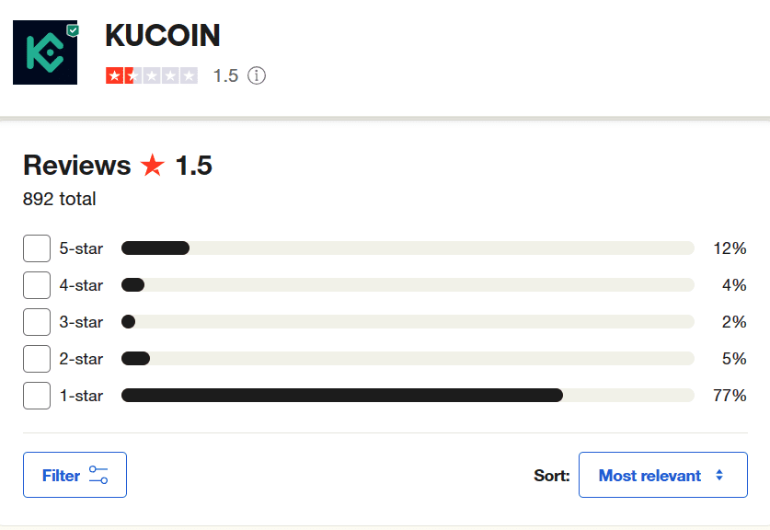This screenshot has width=770, height=530.
Task: Enable the 1-star reviews filter
Action: pyautogui.click(x=37, y=395)
